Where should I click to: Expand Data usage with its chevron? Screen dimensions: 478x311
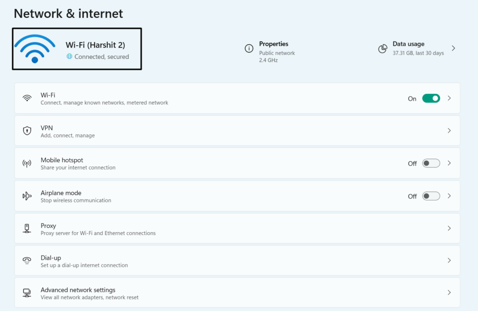click(453, 48)
